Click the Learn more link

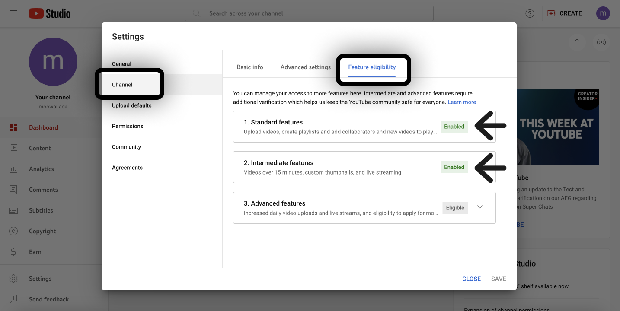(461, 102)
